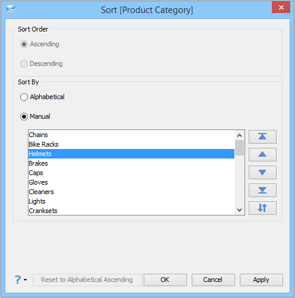
Task: Move selected item down one position
Action: [262, 172]
